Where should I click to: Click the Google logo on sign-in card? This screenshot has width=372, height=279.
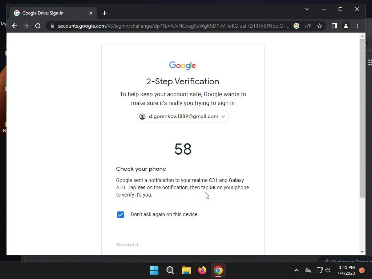click(x=182, y=65)
